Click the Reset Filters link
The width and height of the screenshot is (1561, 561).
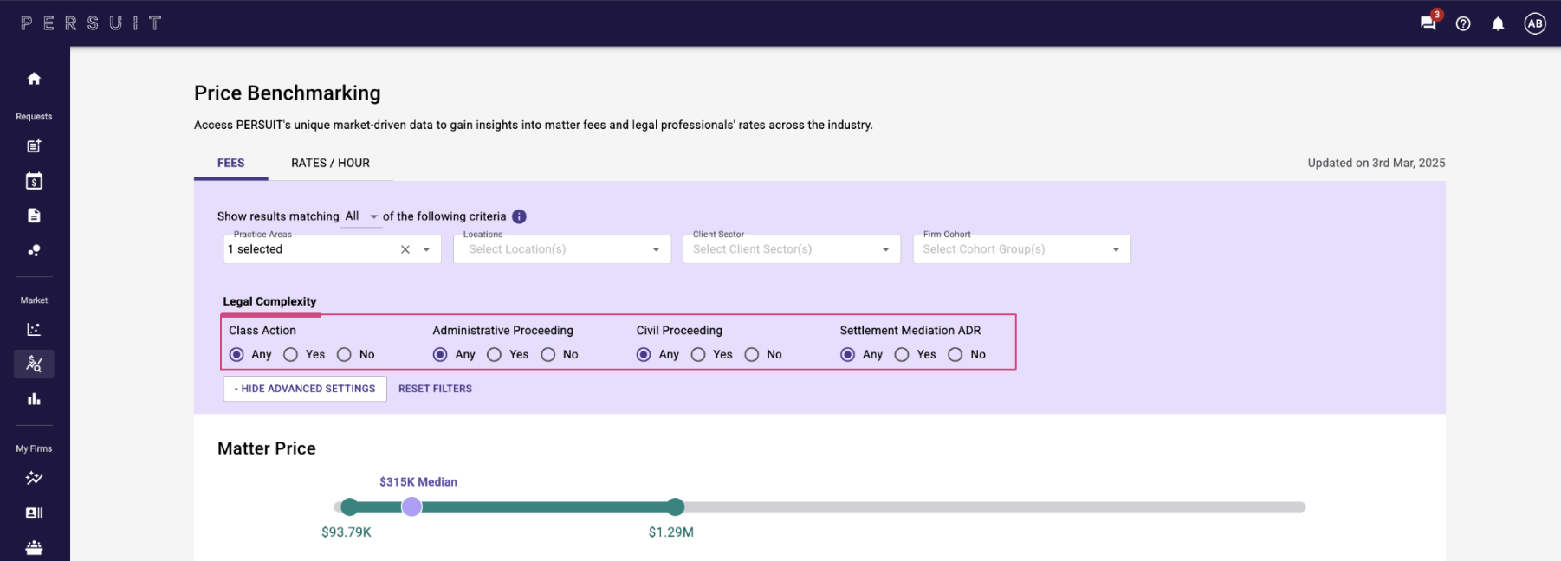pos(435,389)
